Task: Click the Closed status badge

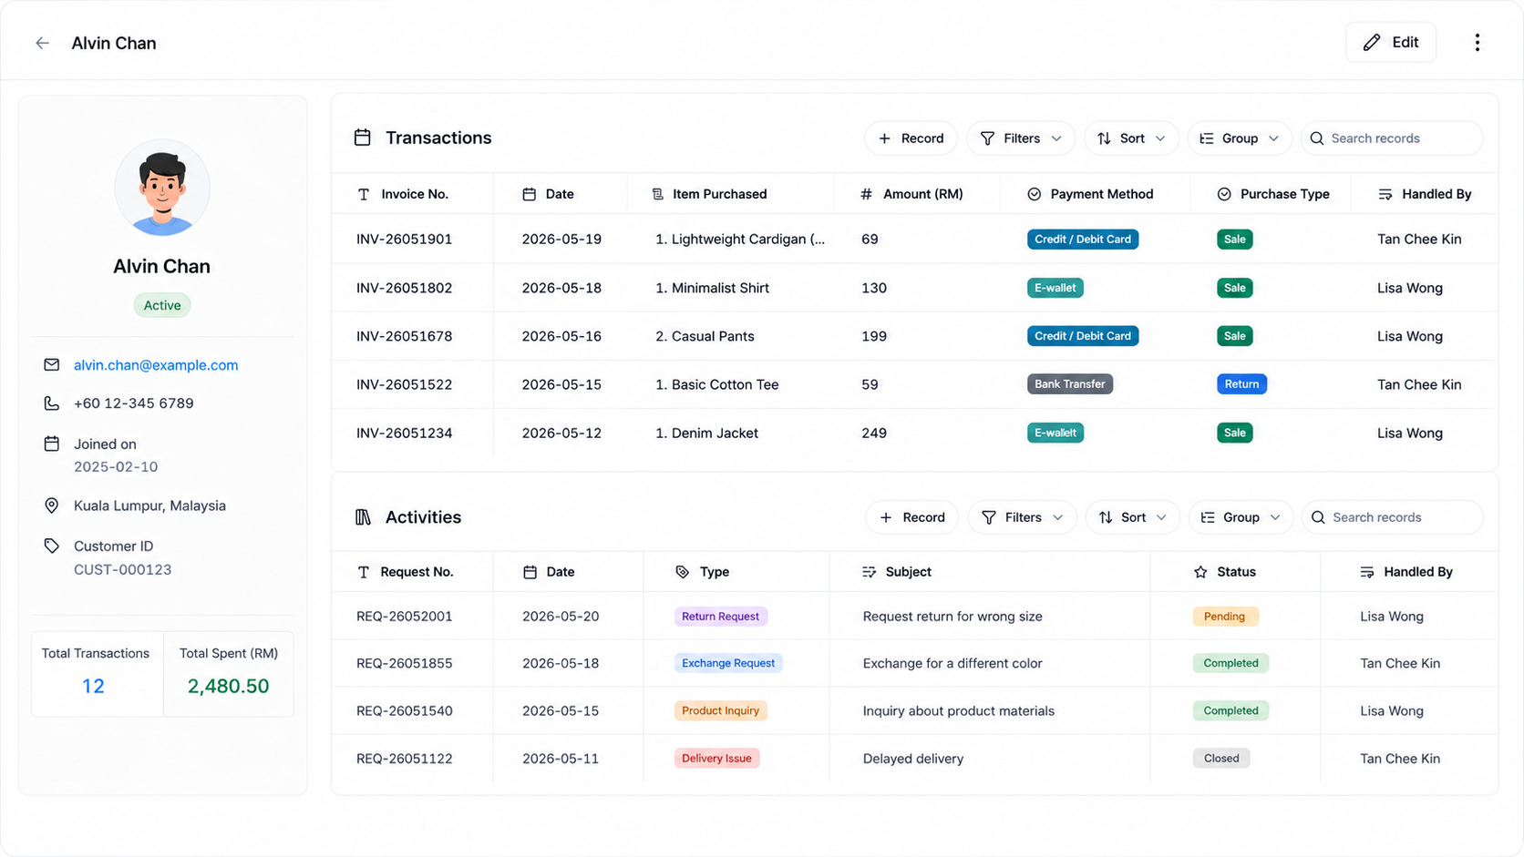Action: [1221, 759]
